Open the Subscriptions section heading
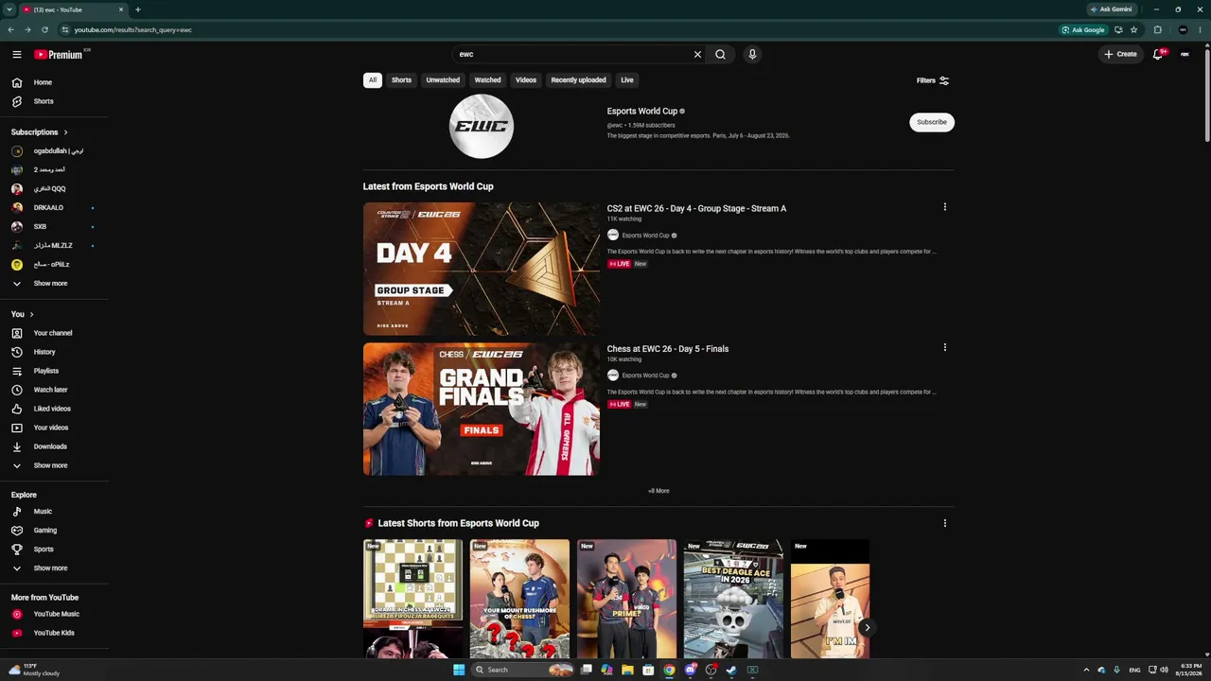Screen dimensions: 1211x681 tap(39, 132)
